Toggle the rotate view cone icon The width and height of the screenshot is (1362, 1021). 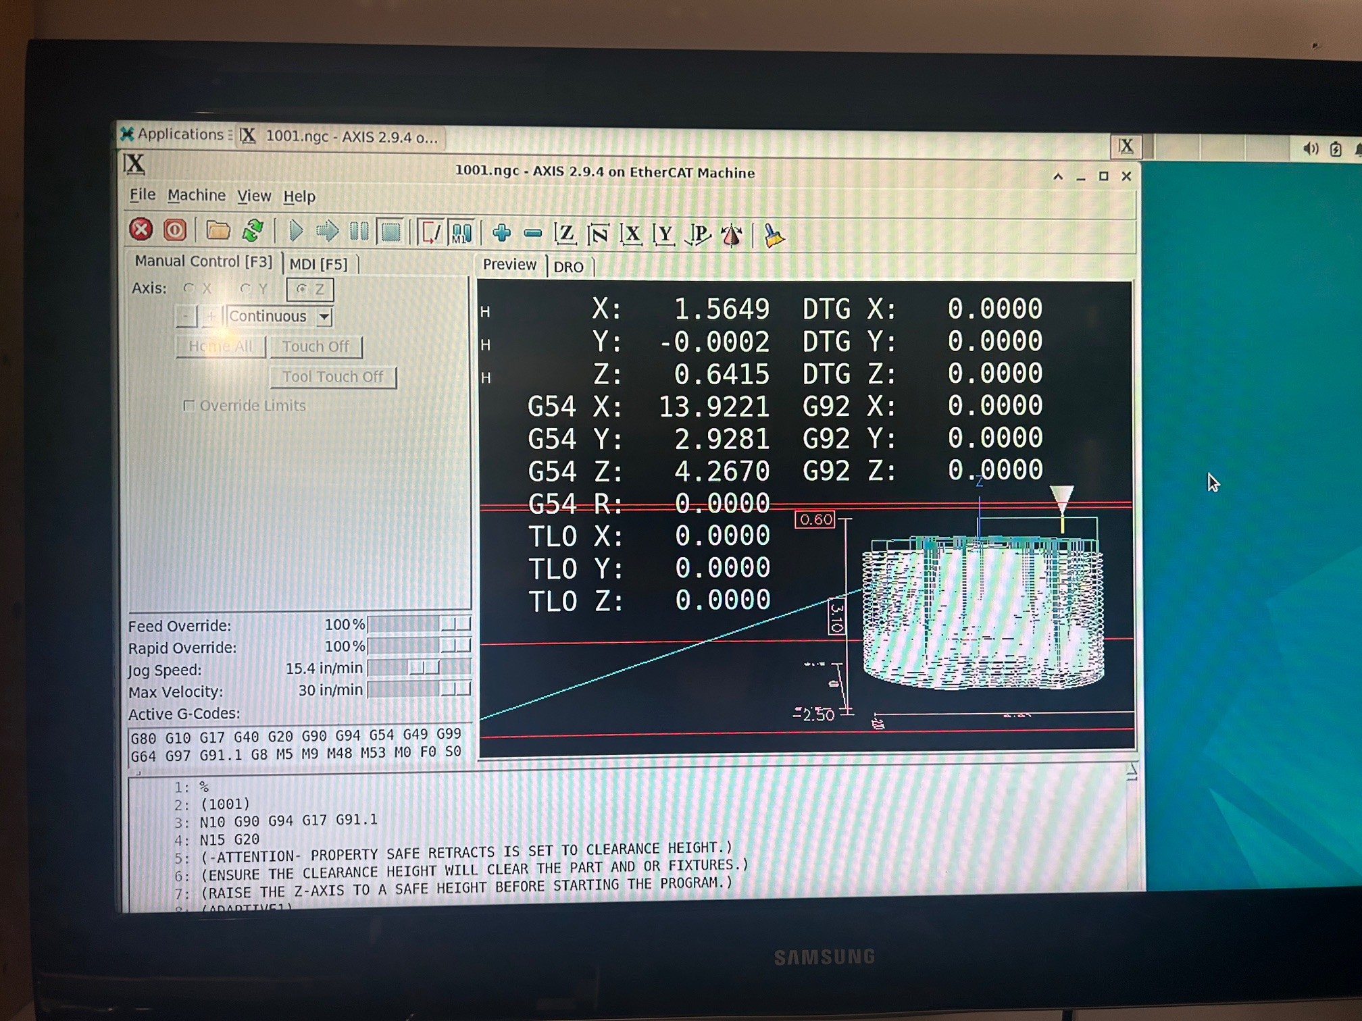(732, 236)
